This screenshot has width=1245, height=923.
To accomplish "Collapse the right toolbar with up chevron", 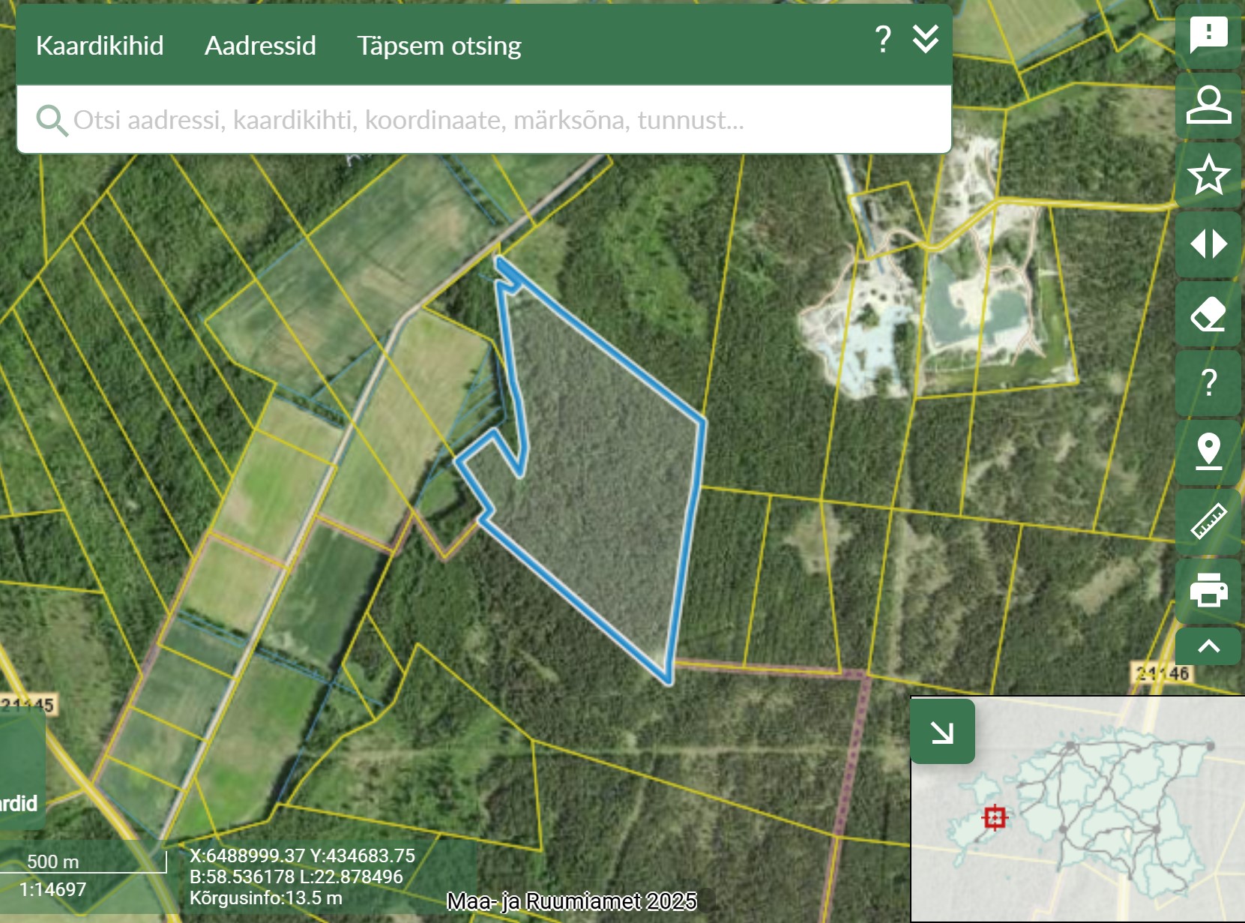I will 1208,646.
